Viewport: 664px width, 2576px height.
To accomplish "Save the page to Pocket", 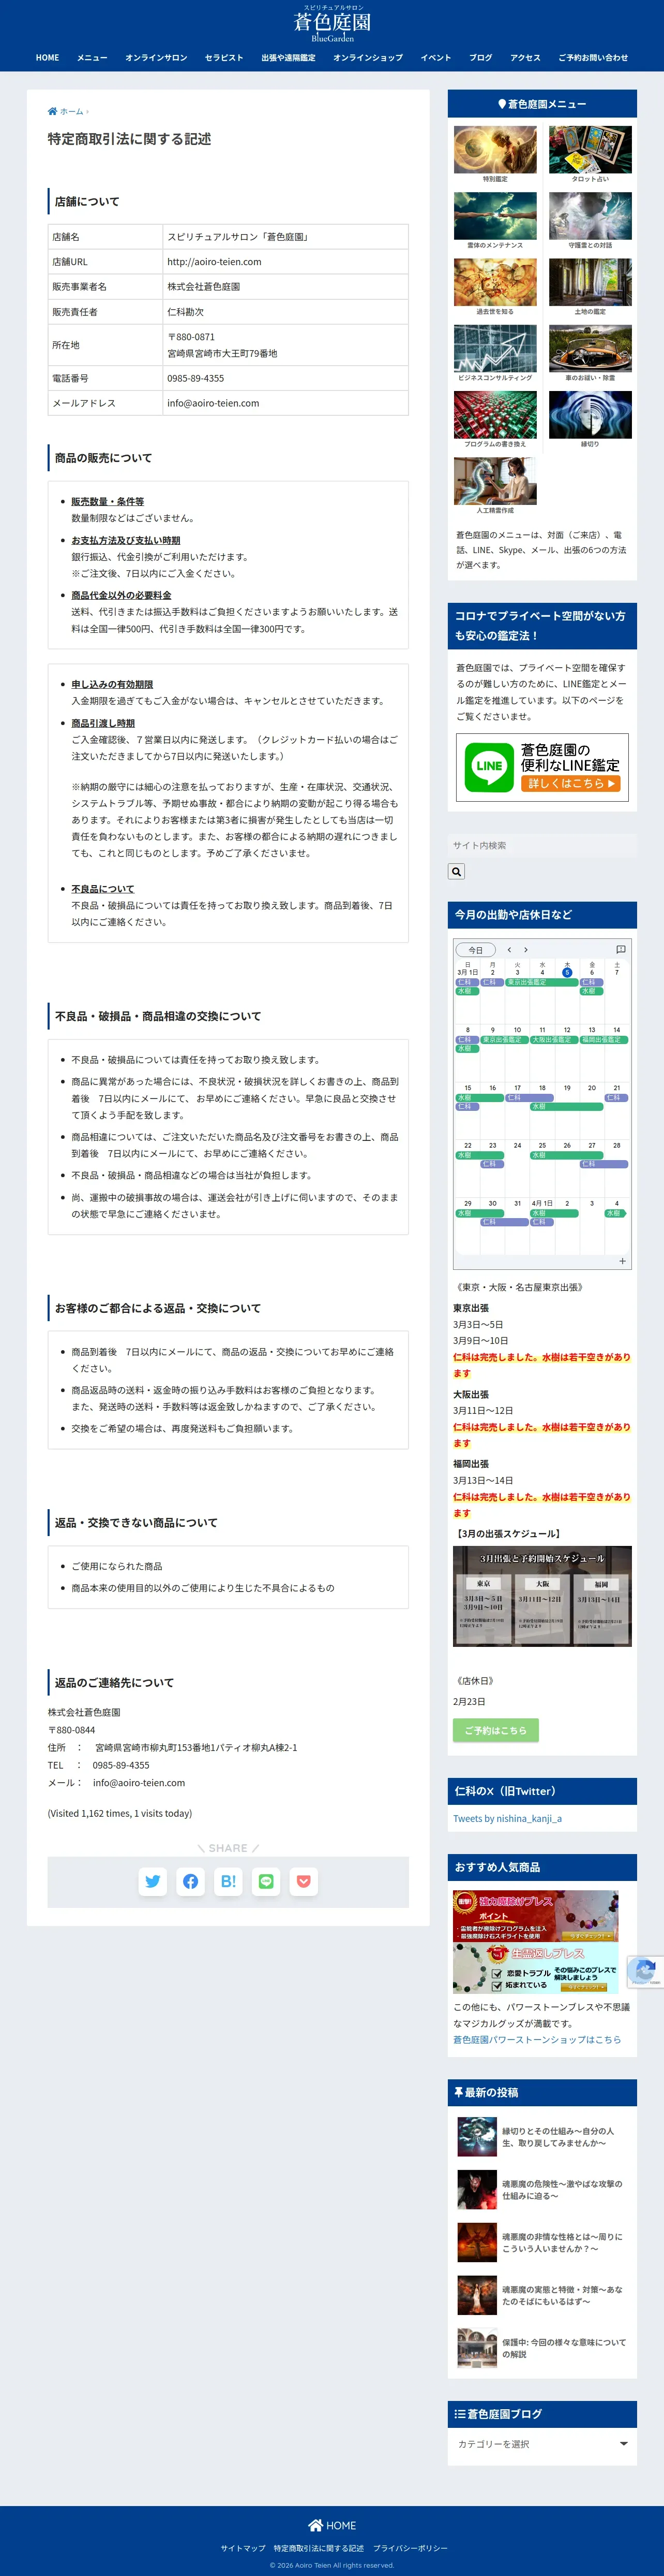I will [x=304, y=1881].
